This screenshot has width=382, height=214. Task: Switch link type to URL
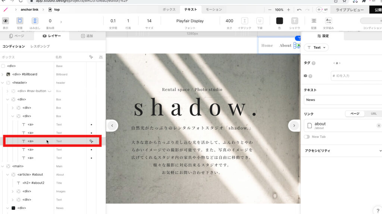pyautogui.click(x=373, y=114)
